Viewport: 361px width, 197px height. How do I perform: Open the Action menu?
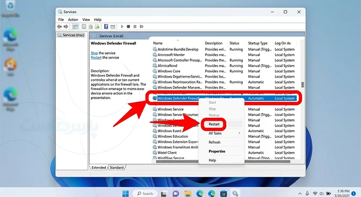click(73, 20)
